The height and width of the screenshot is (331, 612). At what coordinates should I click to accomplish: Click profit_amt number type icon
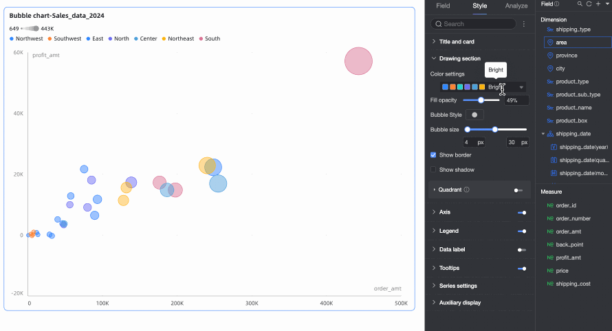tap(550, 258)
